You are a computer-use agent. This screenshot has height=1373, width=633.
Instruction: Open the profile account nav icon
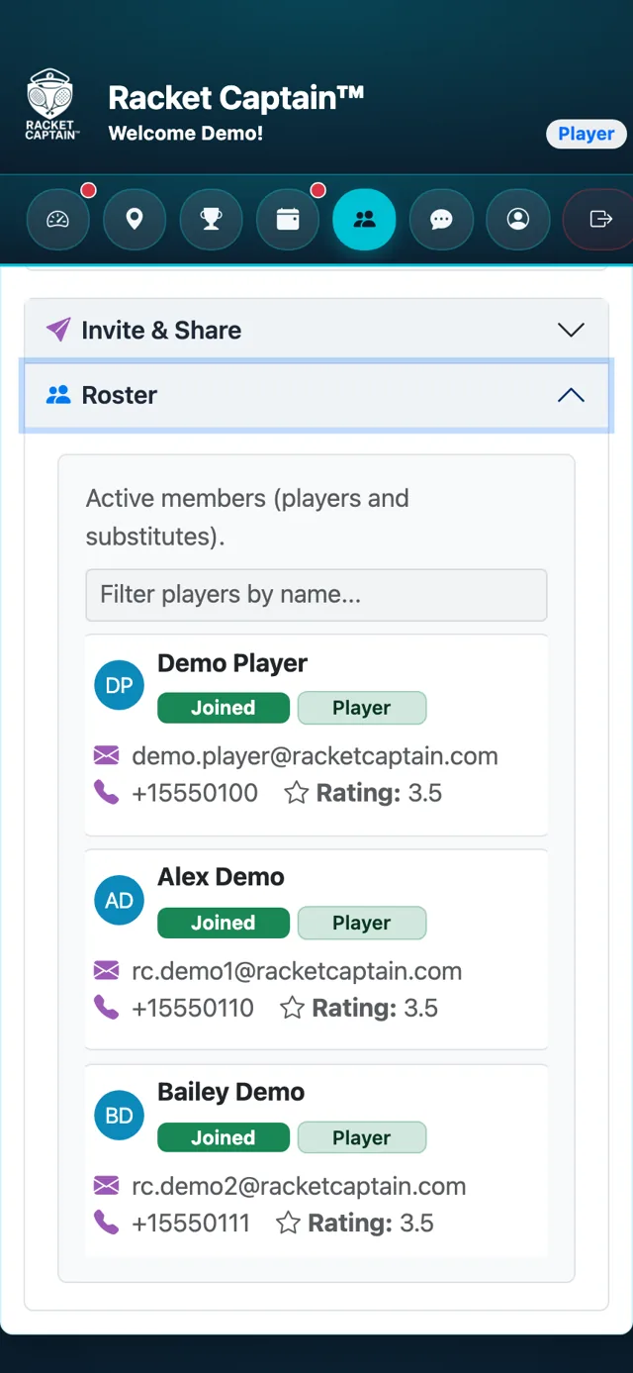pos(518,219)
